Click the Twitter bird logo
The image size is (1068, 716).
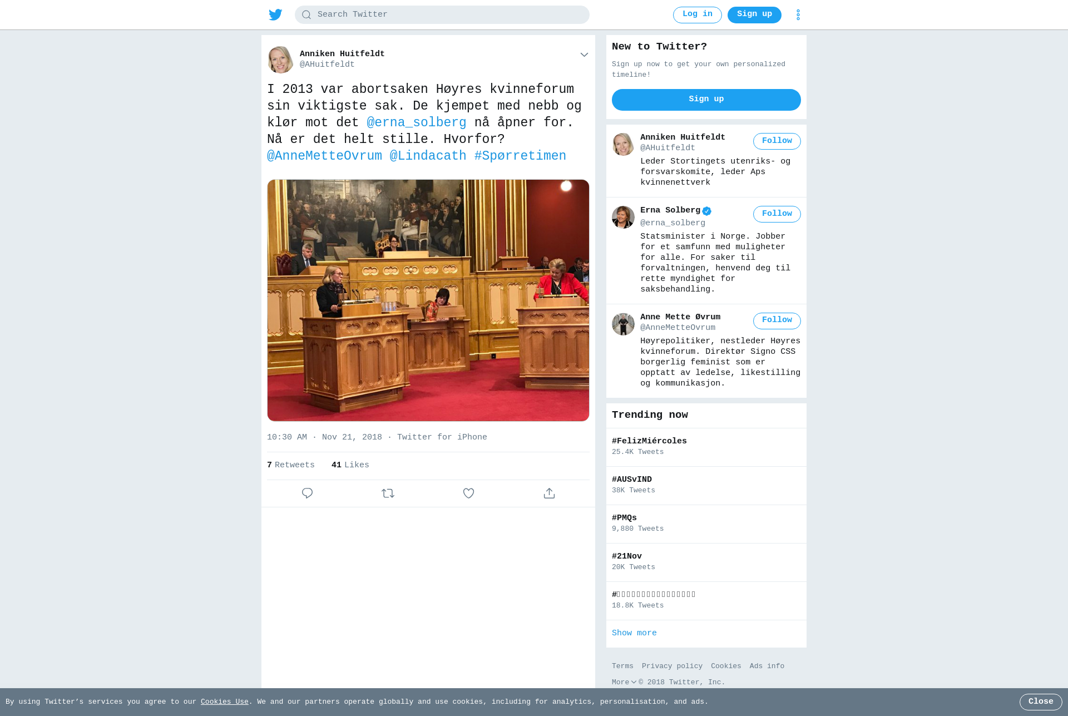[x=275, y=14]
